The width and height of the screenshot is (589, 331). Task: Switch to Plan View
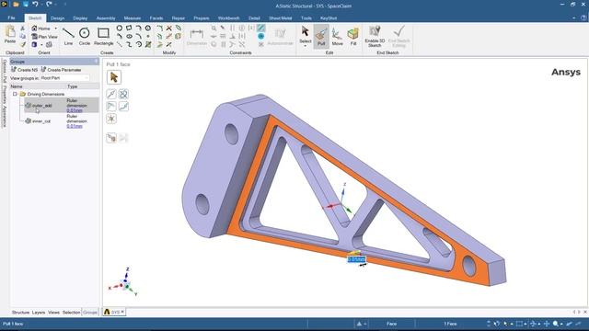coord(44,37)
